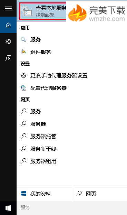Open the settings gear in sidebar
The height and width of the screenshot is (215, 127).
[x=8, y=41]
